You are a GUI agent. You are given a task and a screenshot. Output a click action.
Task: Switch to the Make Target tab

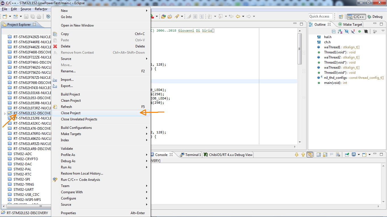point(350,25)
